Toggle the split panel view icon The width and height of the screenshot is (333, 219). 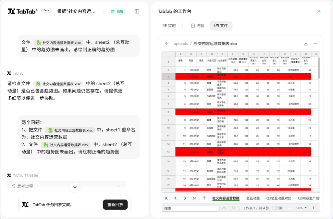pyautogui.click(x=137, y=11)
